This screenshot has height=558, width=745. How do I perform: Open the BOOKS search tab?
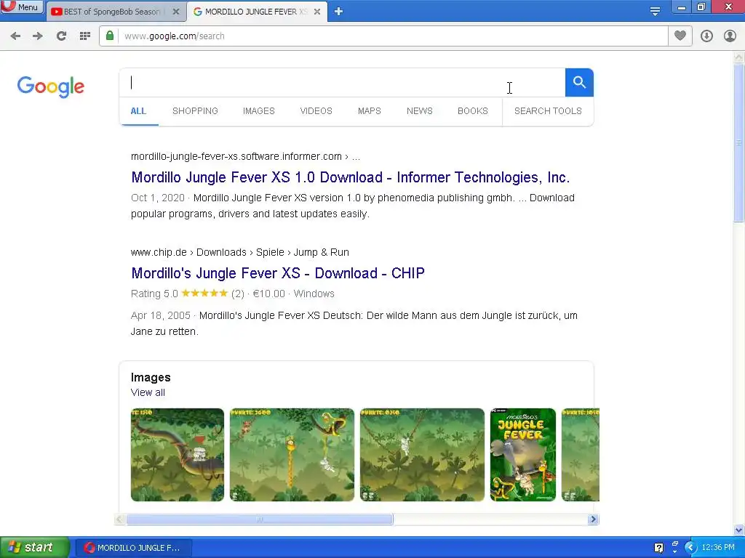473,111
